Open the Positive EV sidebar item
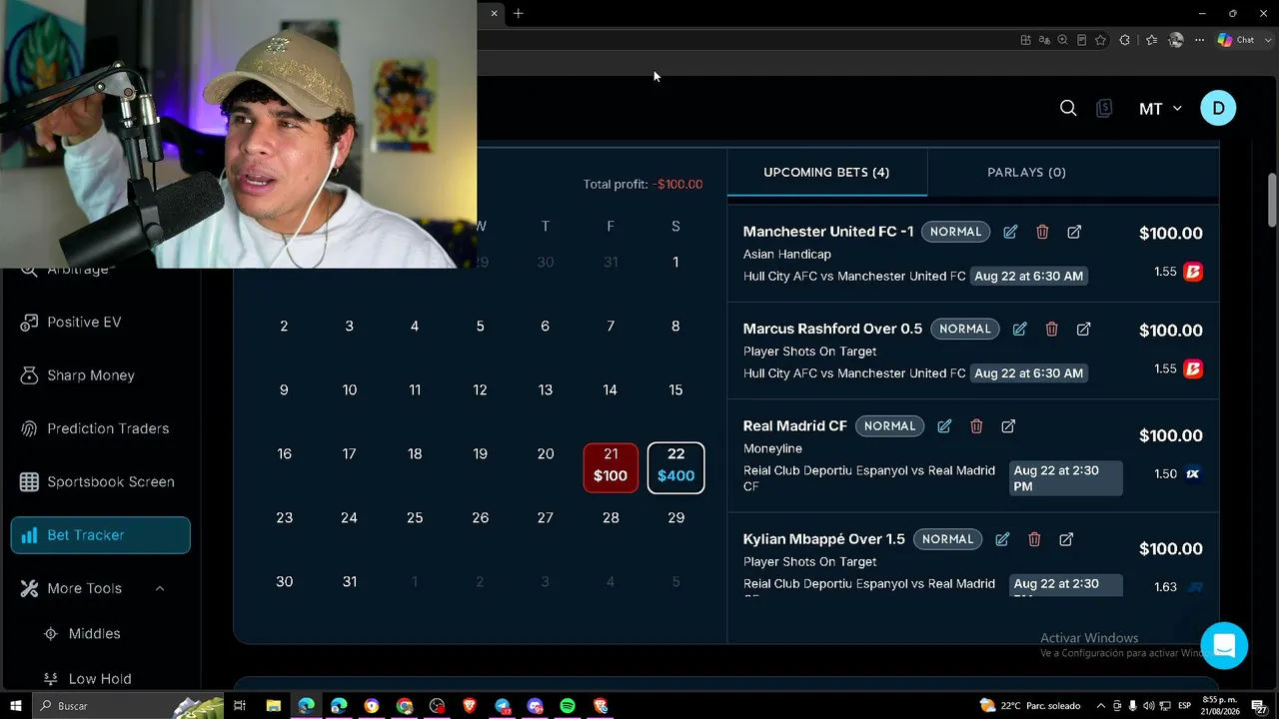 pos(100,323)
